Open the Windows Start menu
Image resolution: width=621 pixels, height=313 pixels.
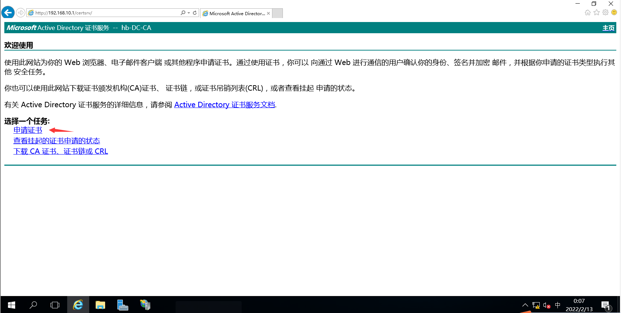point(11,305)
